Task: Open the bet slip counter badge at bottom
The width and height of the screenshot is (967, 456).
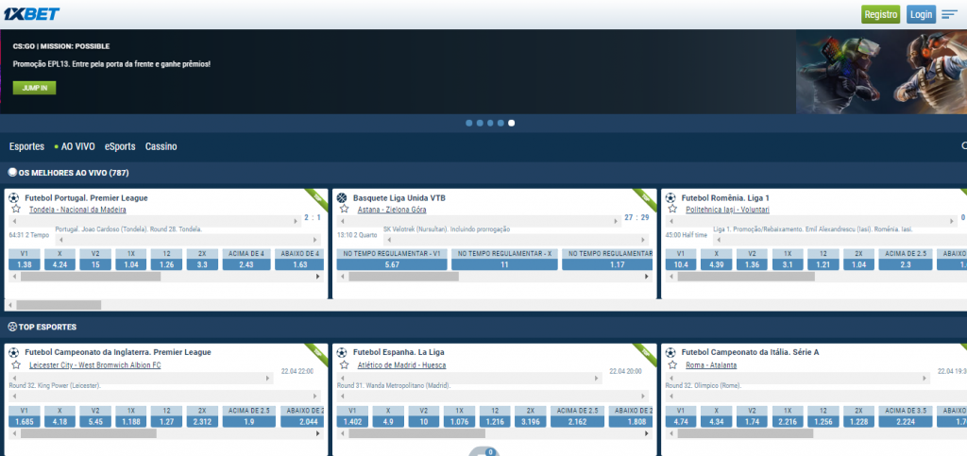Action: (x=491, y=451)
